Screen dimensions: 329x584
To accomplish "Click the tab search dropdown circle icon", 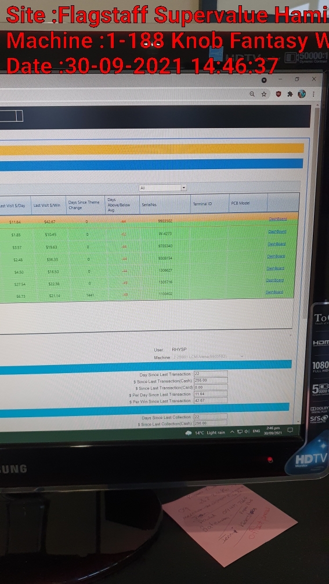I will point(264,80).
